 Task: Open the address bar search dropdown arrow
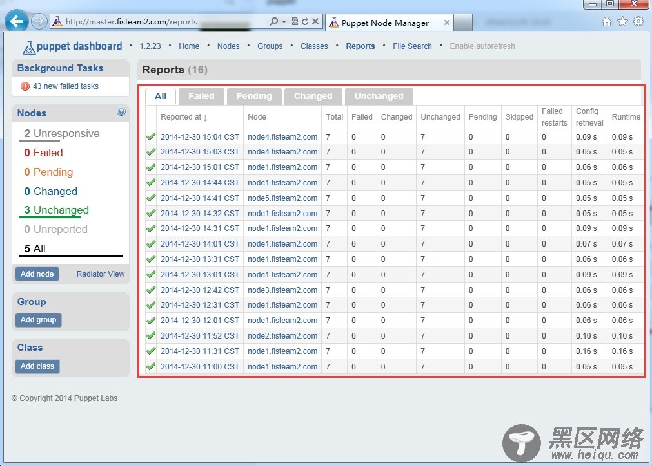click(x=284, y=22)
